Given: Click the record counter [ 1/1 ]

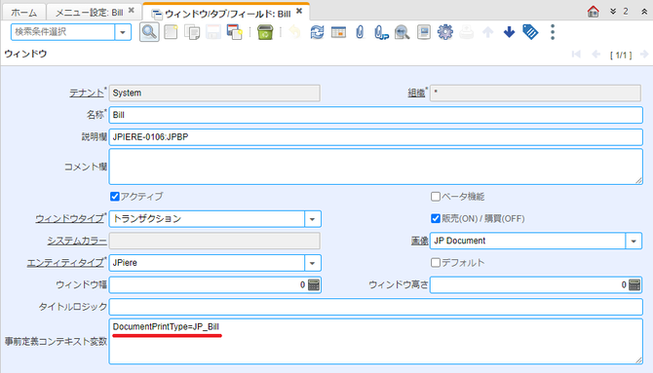Looking at the screenshot, I should pyautogui.click(x=621, y=55).
